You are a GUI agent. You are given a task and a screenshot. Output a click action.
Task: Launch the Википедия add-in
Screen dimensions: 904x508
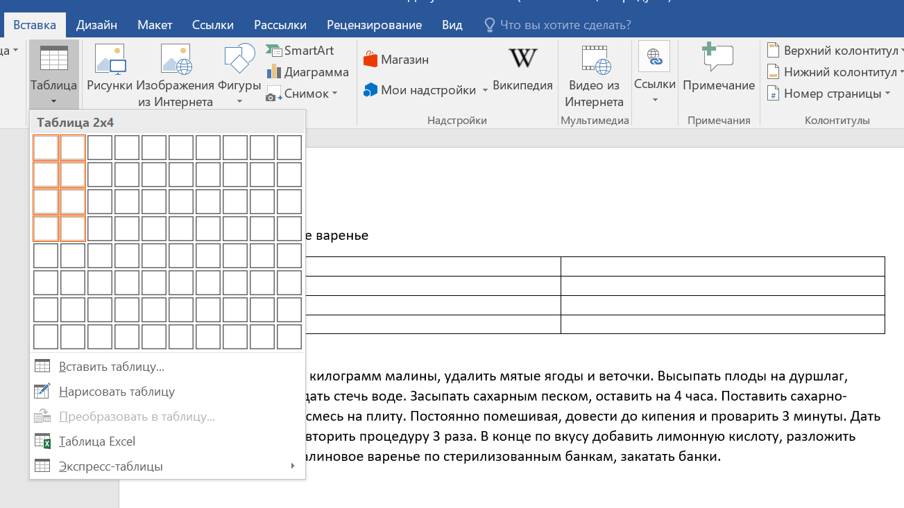pyautogui.click(x=522, y=68)
